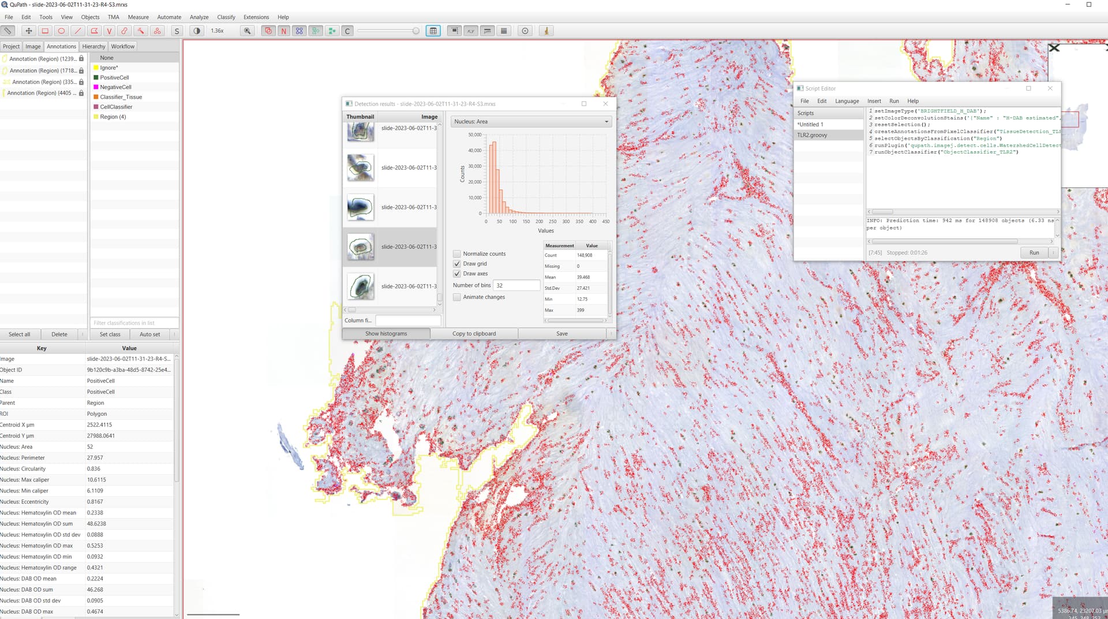Click the Copy to clipboard button
Screen dimensions: 1108x619
coord(474,333)
